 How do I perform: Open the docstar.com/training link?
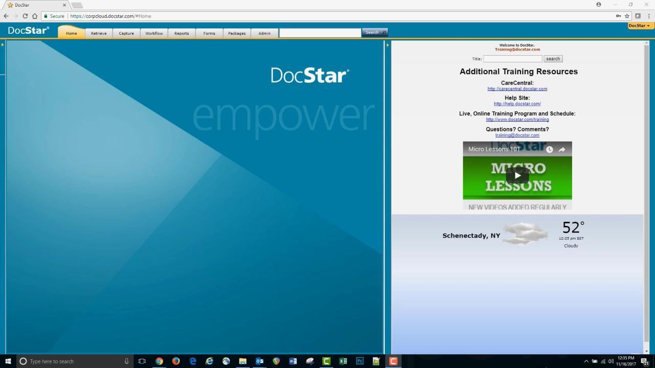[x=517, y=120]
